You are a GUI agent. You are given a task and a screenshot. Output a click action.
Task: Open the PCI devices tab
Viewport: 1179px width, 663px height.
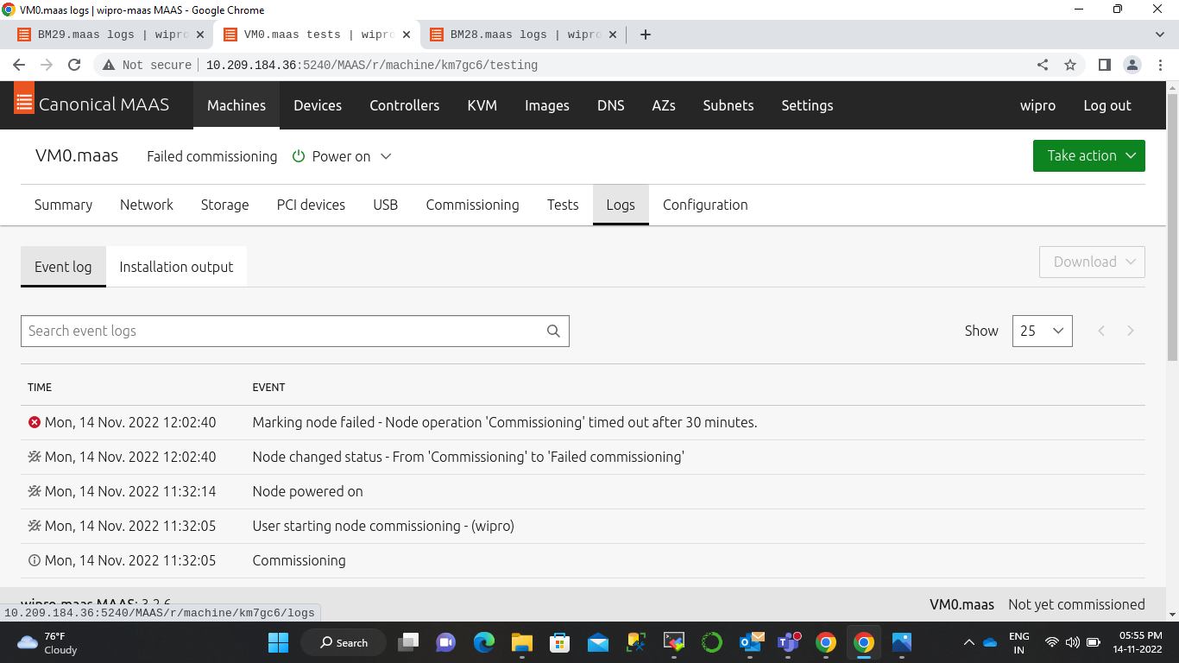(x=311, y=205)
